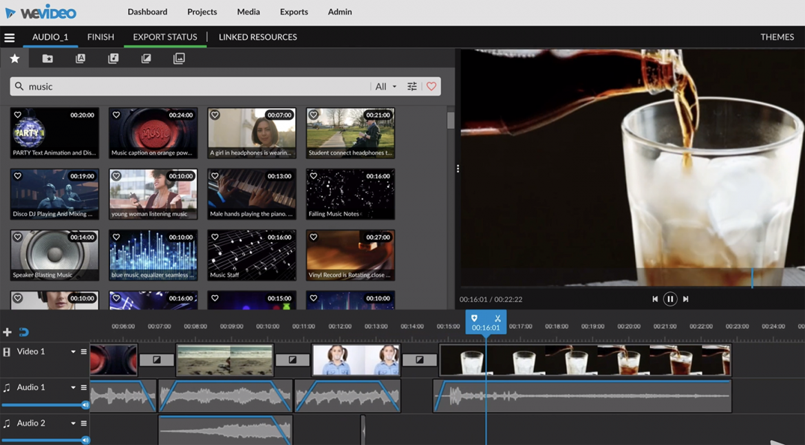Click the scissors split icon on the playhead
Image resolution: width=805 pixels, height=445 pixels.
coord(497,318)
